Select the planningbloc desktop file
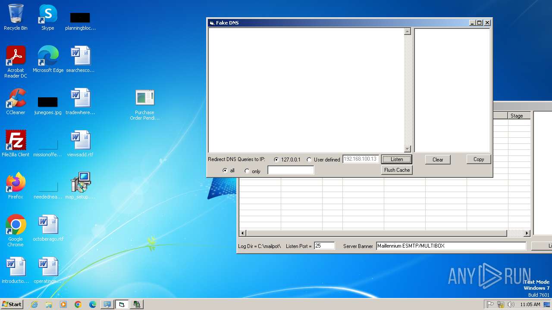This screenshot has width=552, height=310. (80, 21)
